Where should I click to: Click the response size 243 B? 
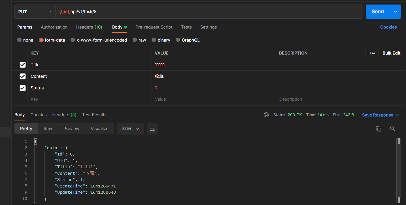349,115
